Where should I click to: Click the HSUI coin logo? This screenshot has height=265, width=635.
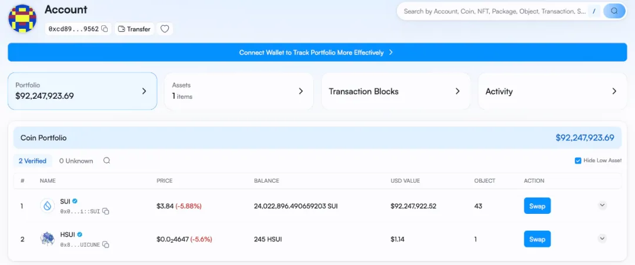(x=47, y=239)
